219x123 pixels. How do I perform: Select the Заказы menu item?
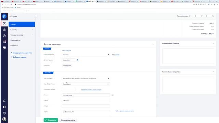coord(22,24)
